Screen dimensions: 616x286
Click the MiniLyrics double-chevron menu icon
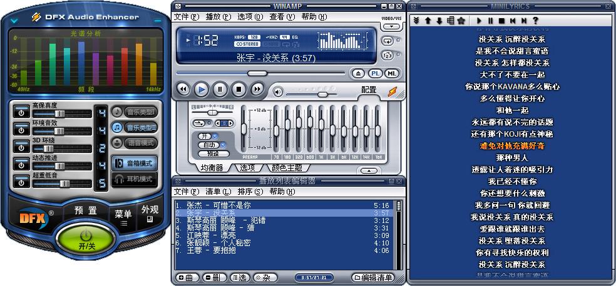(x=416, y=21)
